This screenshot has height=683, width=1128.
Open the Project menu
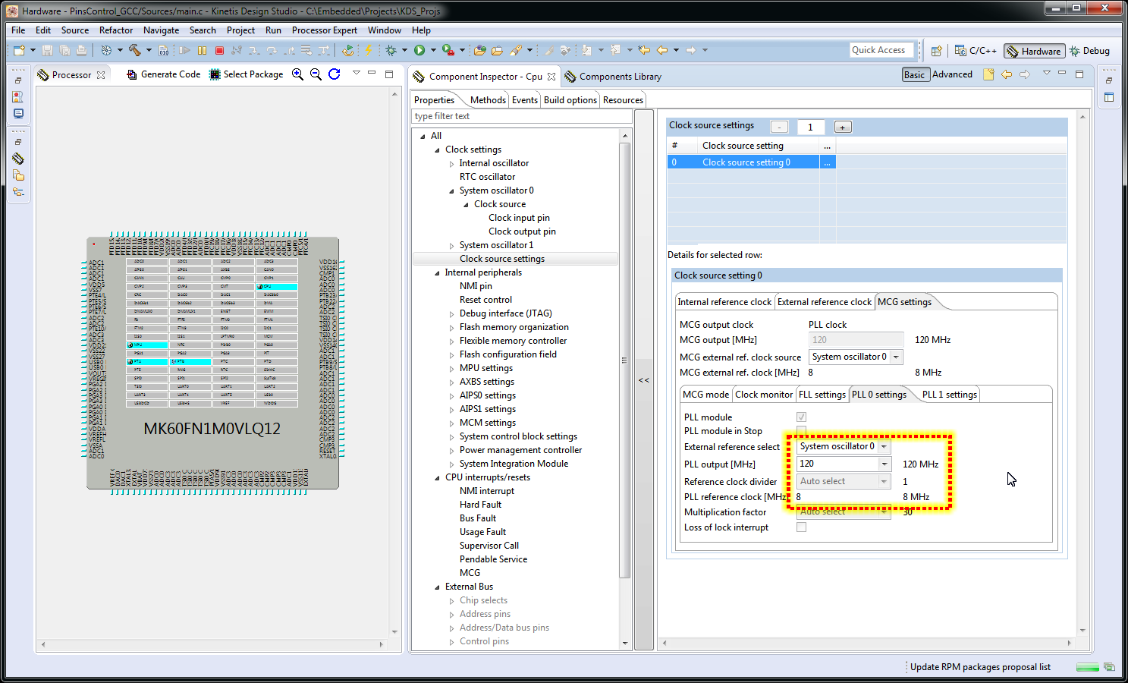240,30
